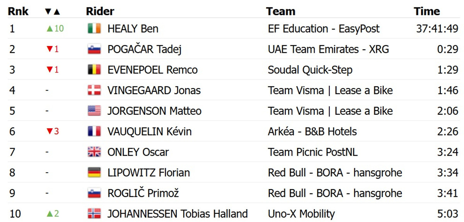This screenshot has height=222, width=464.
Task: Open POGAČAR Tadej rider page
Action: pyautogui.click(x=144, y=49)
